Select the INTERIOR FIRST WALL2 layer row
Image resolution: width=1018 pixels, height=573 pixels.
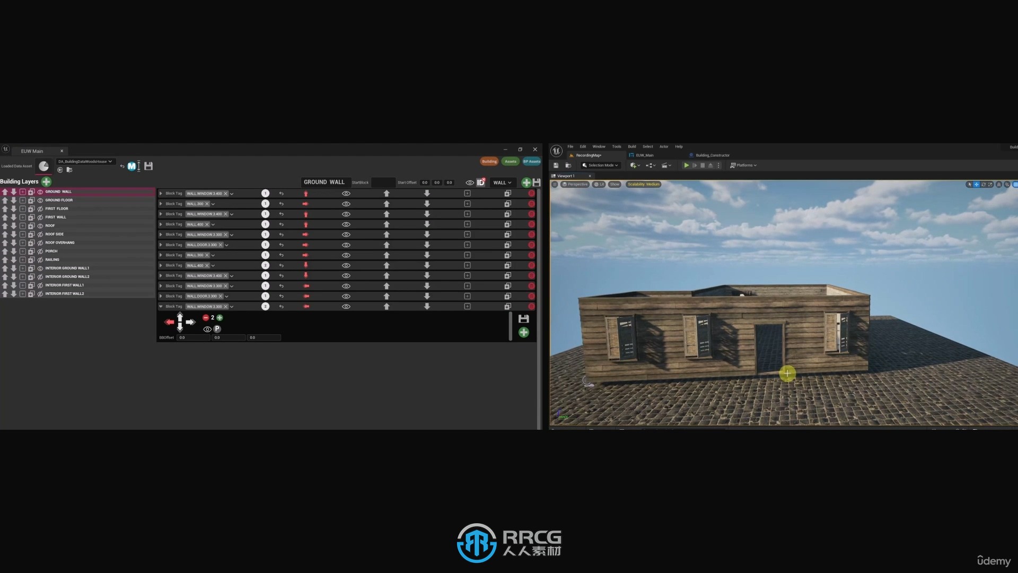(77, 293)
